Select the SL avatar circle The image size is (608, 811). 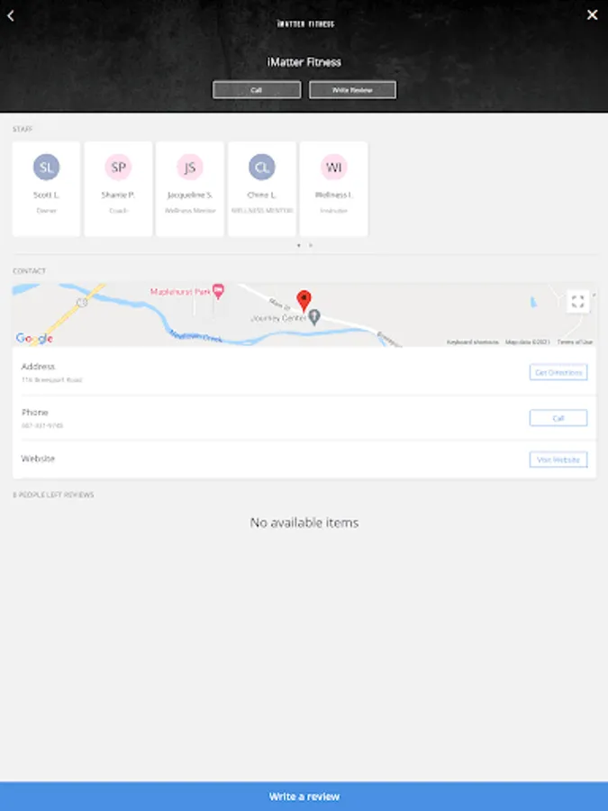(47, 167)
